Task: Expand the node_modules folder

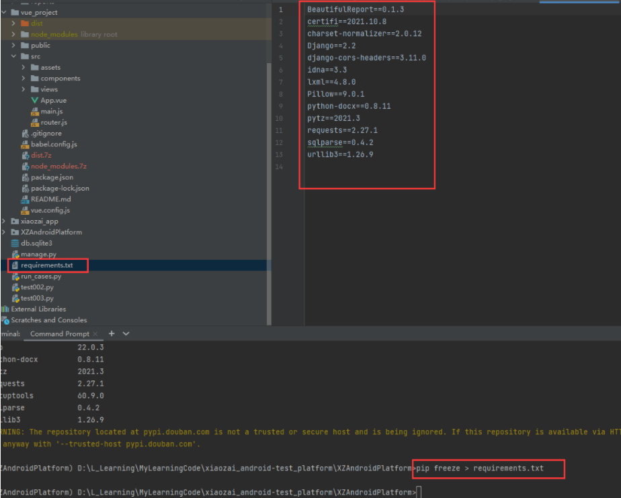Action: pyautogui.click(x=13, y=34)
